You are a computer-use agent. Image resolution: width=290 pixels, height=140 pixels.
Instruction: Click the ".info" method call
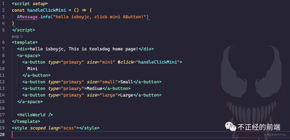44,17
